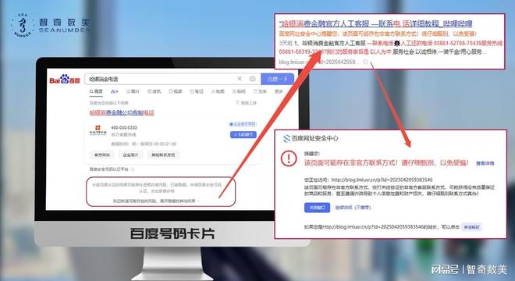The image size is (515, 281).
Task: Open image search via the camera icon
Action: [x=252, y=79]
